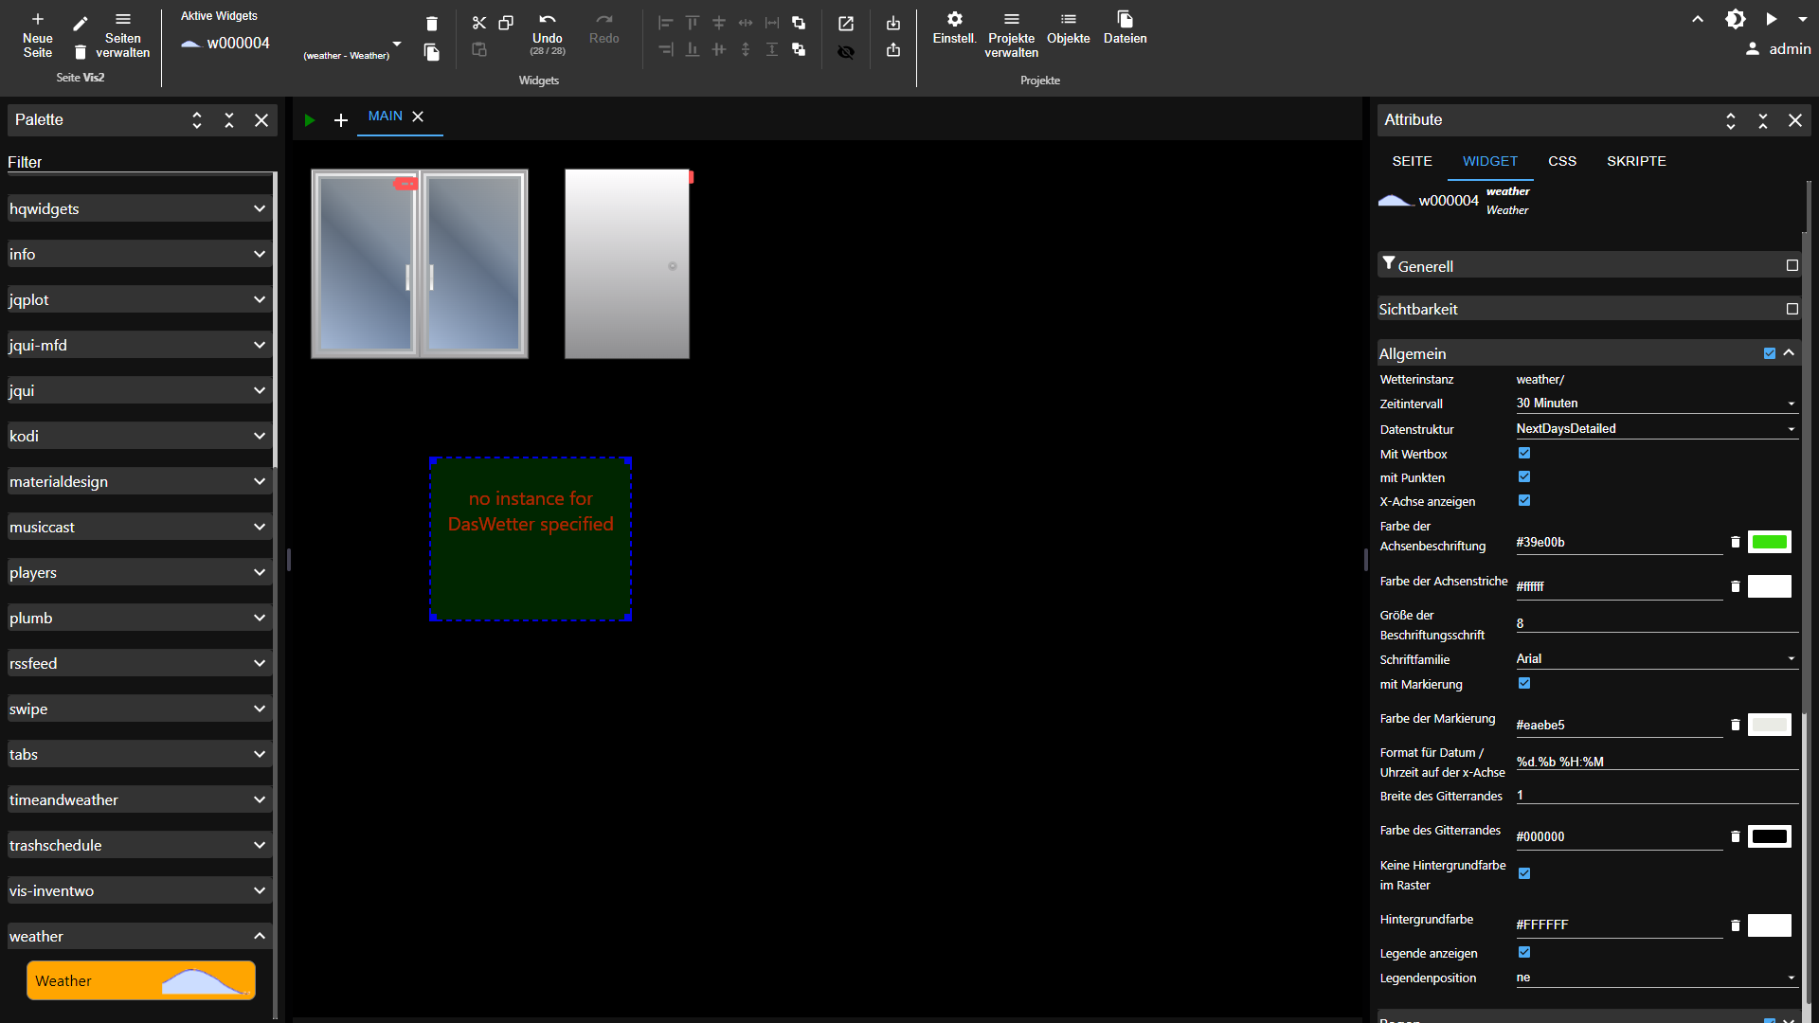This screenshot has height=1023, width=1819.
Task: Toggle Keine Hintergrundfarbe im Raster checkbox
Action: click(x=1524, y=874)
